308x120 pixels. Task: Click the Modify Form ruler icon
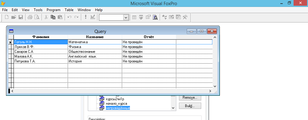coord(93,17)
